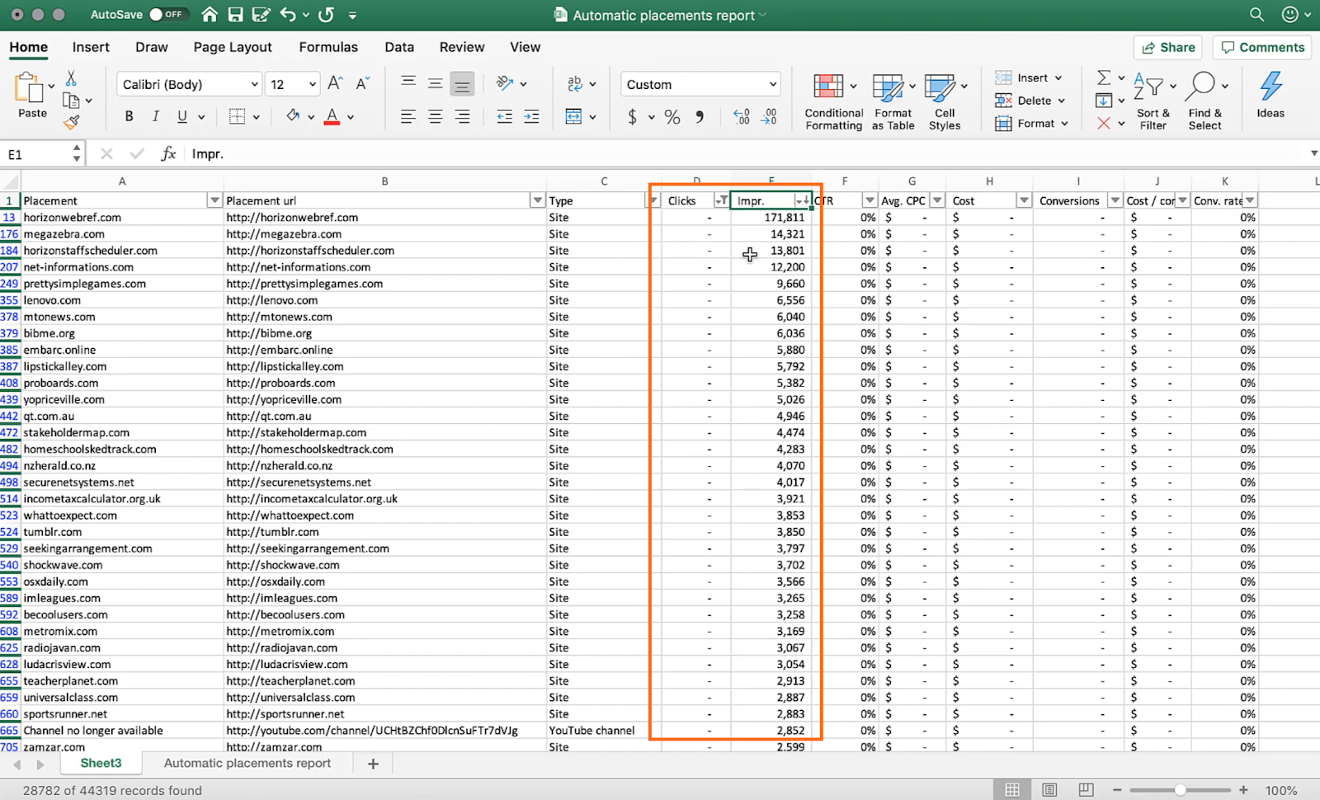Click the Insert Function fx icon
This screenshot has height=800, width=1320.
(x=168, y=154)
